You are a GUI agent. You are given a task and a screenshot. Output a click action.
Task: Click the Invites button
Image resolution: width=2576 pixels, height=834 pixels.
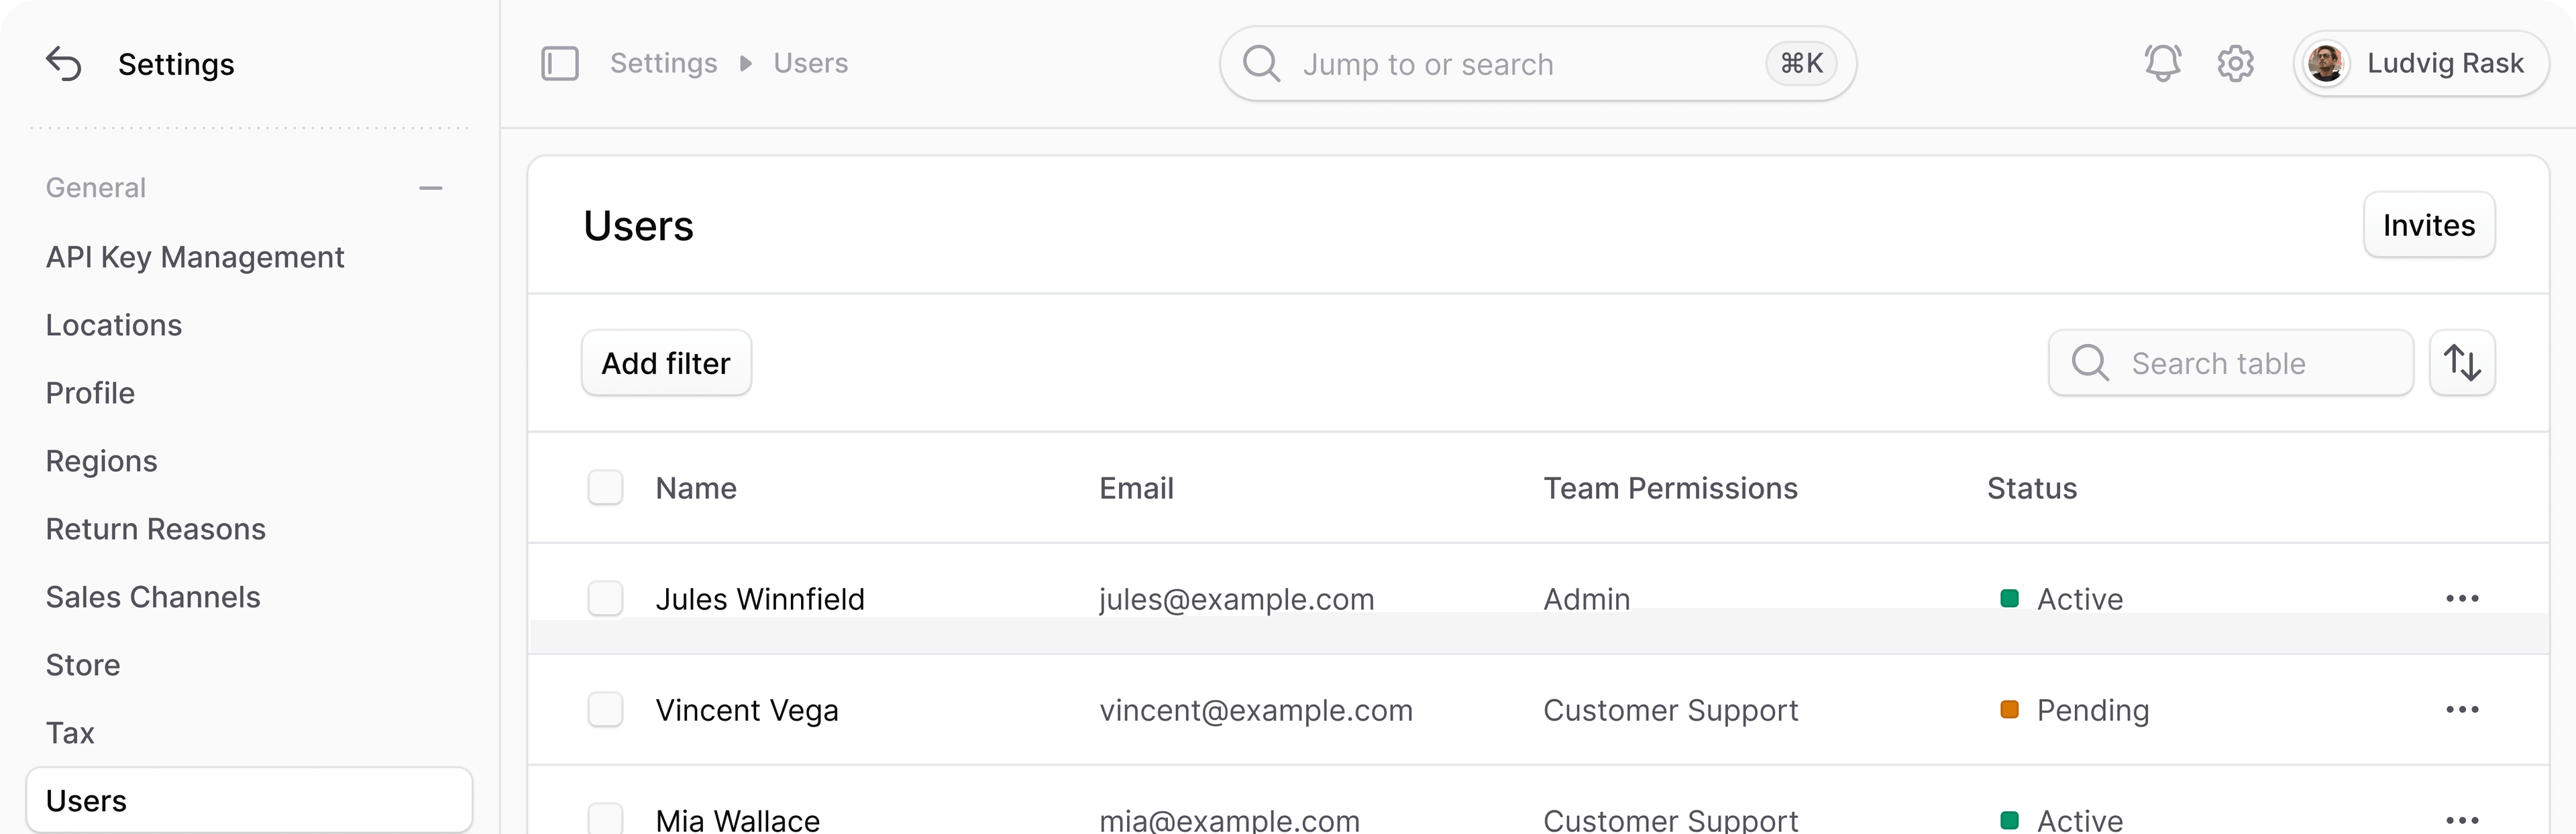click(x=2429, y=225)
